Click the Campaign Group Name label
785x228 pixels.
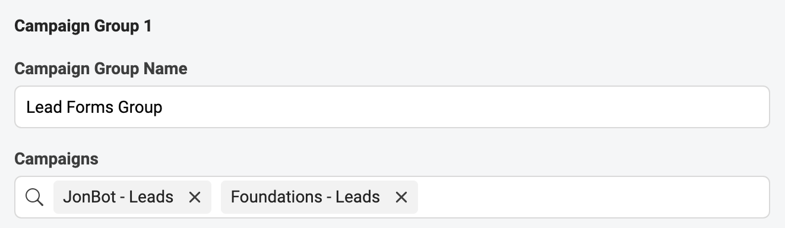click(x=101, y=69)
